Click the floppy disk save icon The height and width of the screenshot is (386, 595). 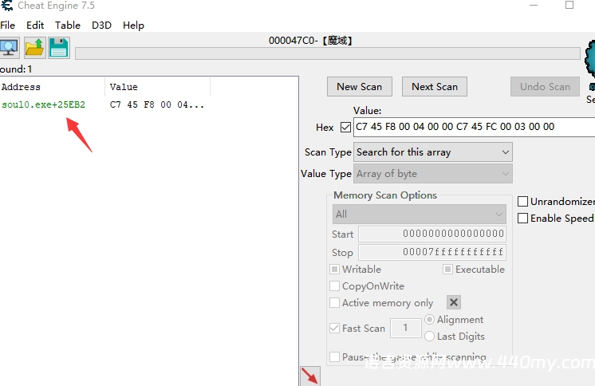58,48
